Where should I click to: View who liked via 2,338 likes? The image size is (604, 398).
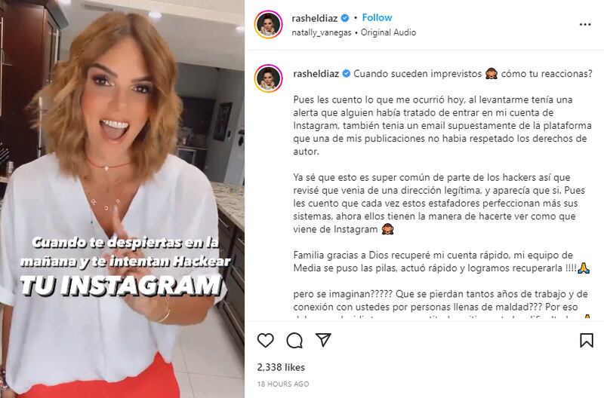281,367
